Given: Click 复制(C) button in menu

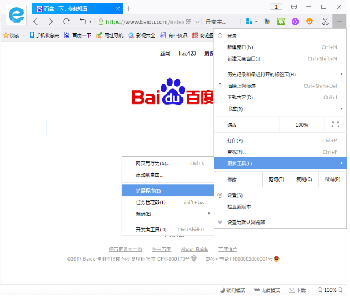Looking at the screenshot, I should click(304, 179).
